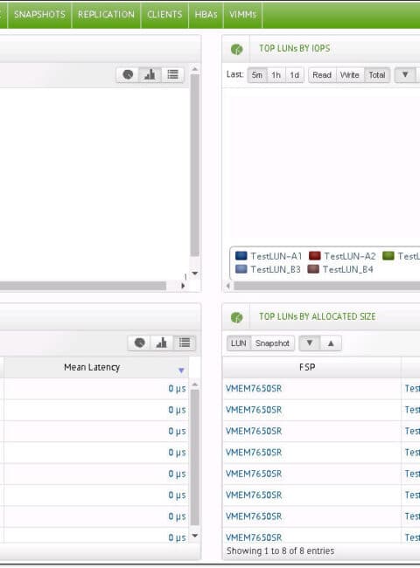This screenshot has height=568, width=420.
Task: Select bar chart view in Mean Latency panel
Action: point(161,343)
